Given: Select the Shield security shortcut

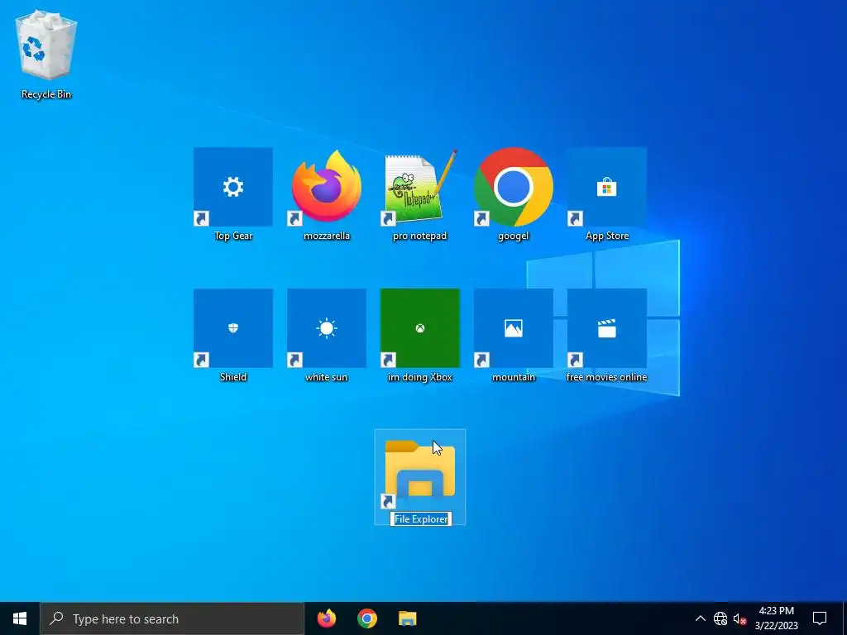Looking at the screenshot, I should click(x=232, y=328).
